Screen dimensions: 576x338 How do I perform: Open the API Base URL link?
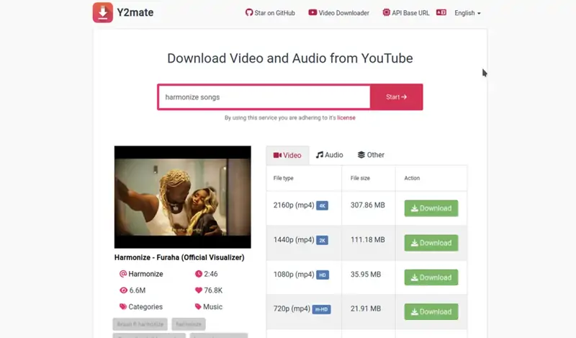tap(406, 13)
